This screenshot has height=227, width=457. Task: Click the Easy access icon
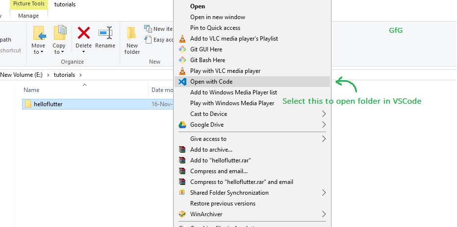(148, 40)
